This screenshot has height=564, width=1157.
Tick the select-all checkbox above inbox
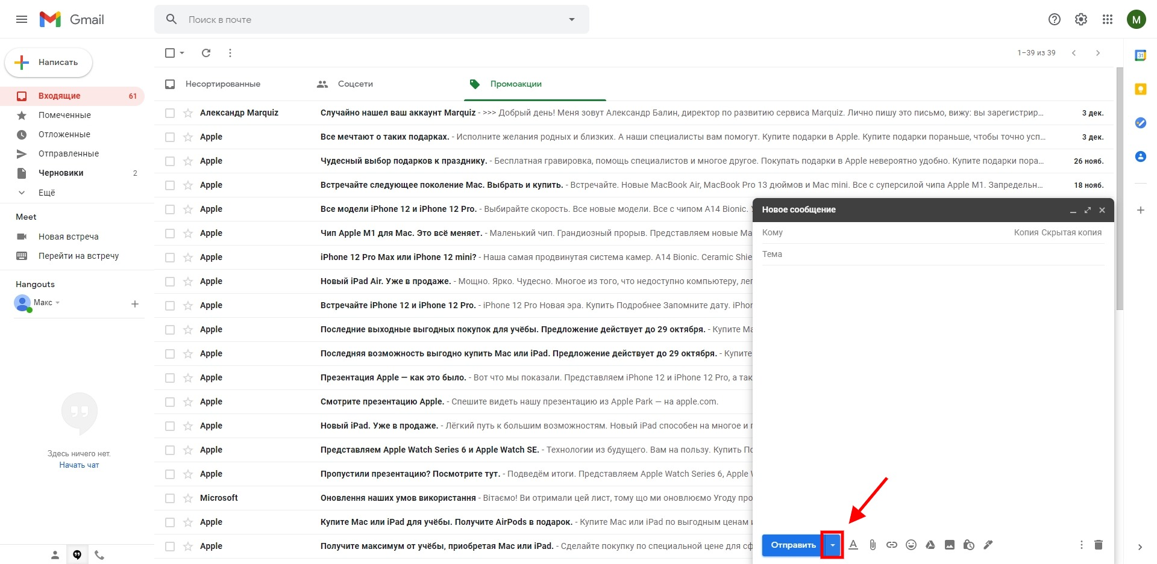(170, 53)
